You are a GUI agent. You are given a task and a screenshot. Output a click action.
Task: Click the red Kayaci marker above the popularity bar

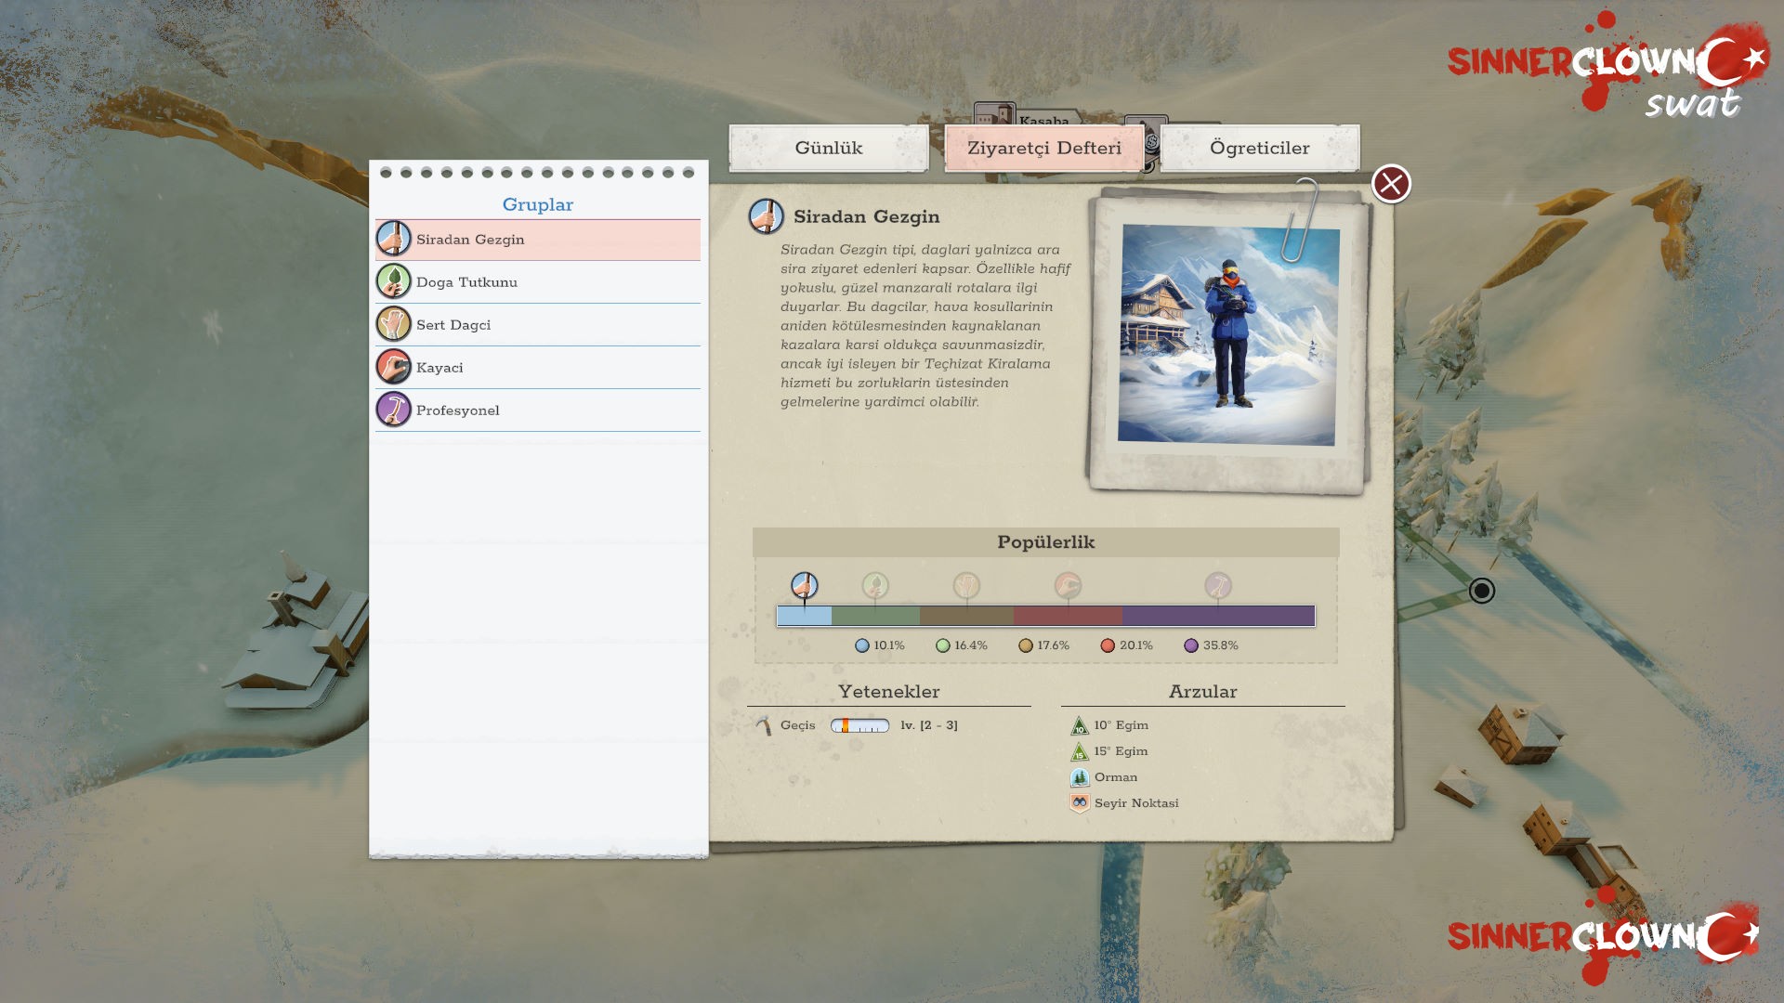click(1068, 586)
